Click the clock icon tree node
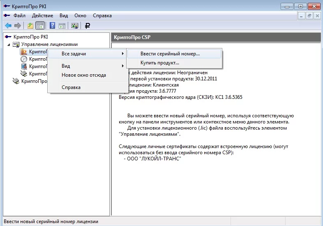 tap(24, 59)
